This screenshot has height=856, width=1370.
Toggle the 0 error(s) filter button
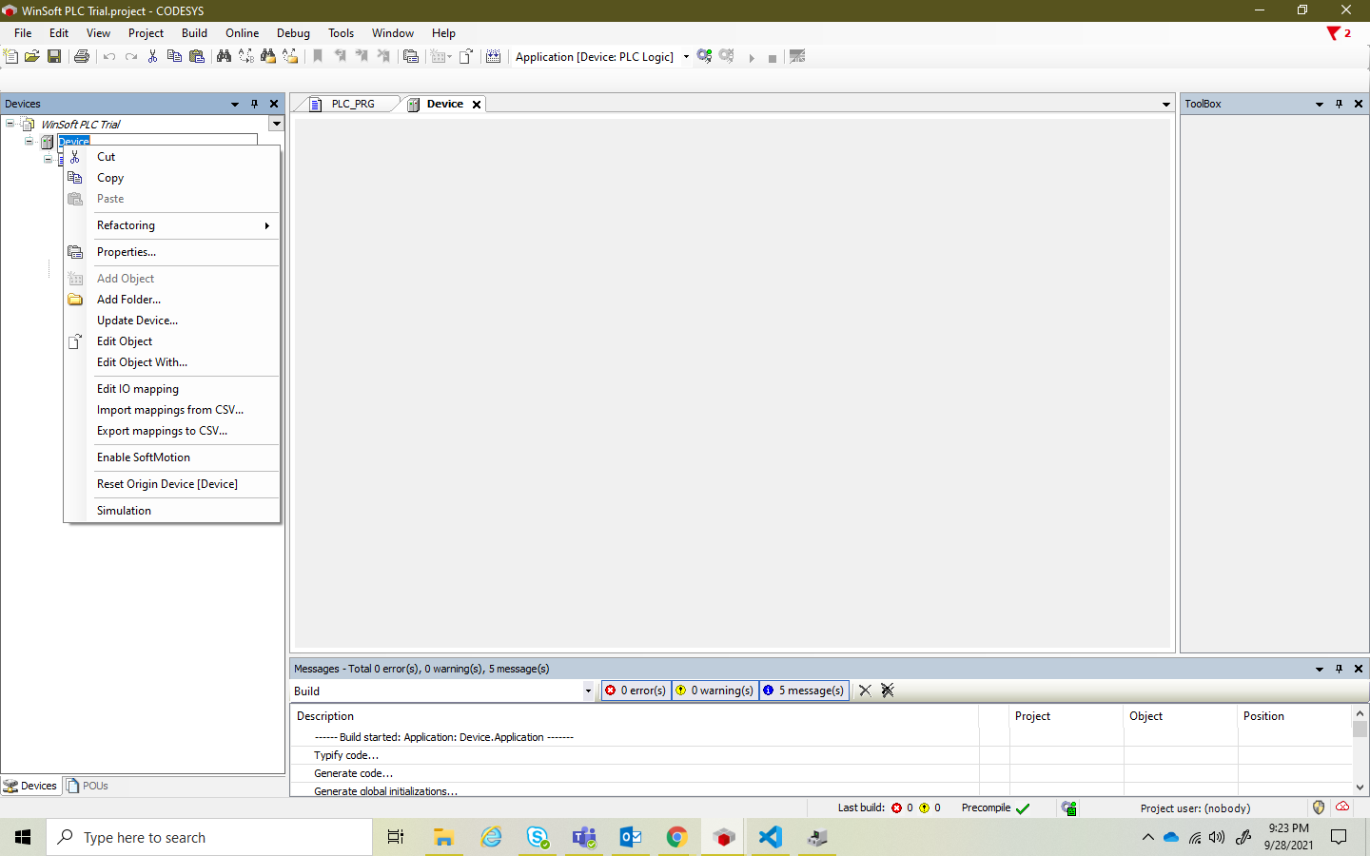pos(636,691)
